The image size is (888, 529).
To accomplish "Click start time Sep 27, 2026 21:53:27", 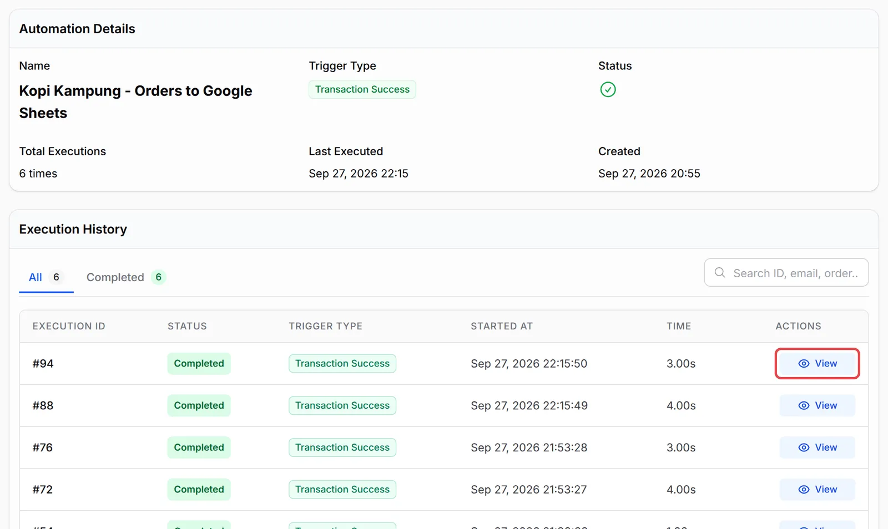I will pyautogui.click(x=529, y=490).
